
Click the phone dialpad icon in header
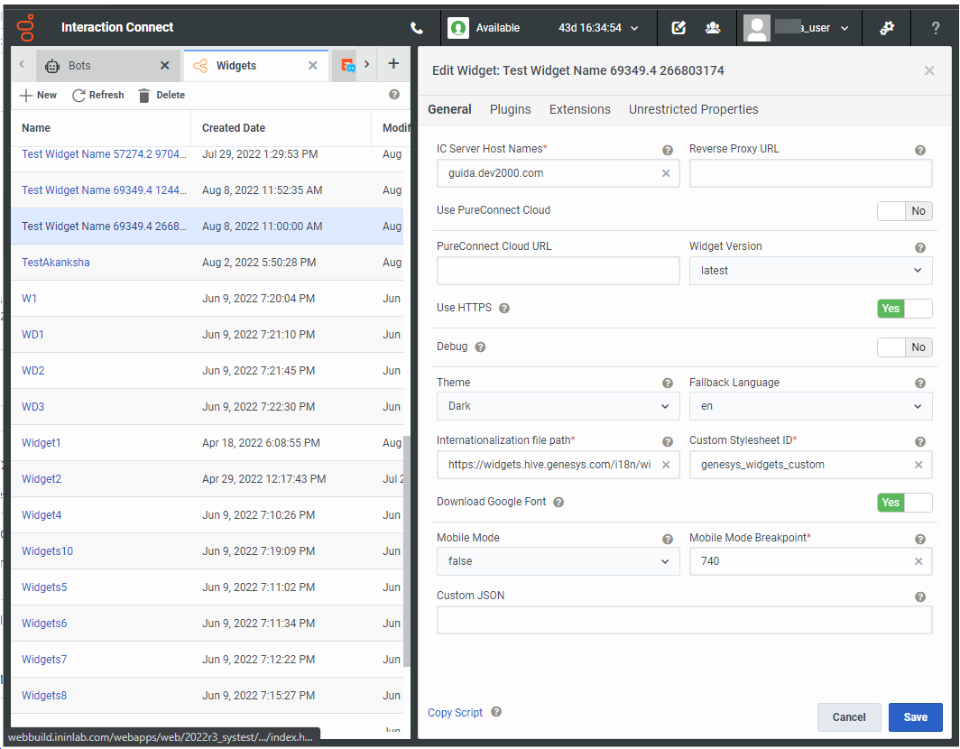pyautogui.click(x=416, y=28)
